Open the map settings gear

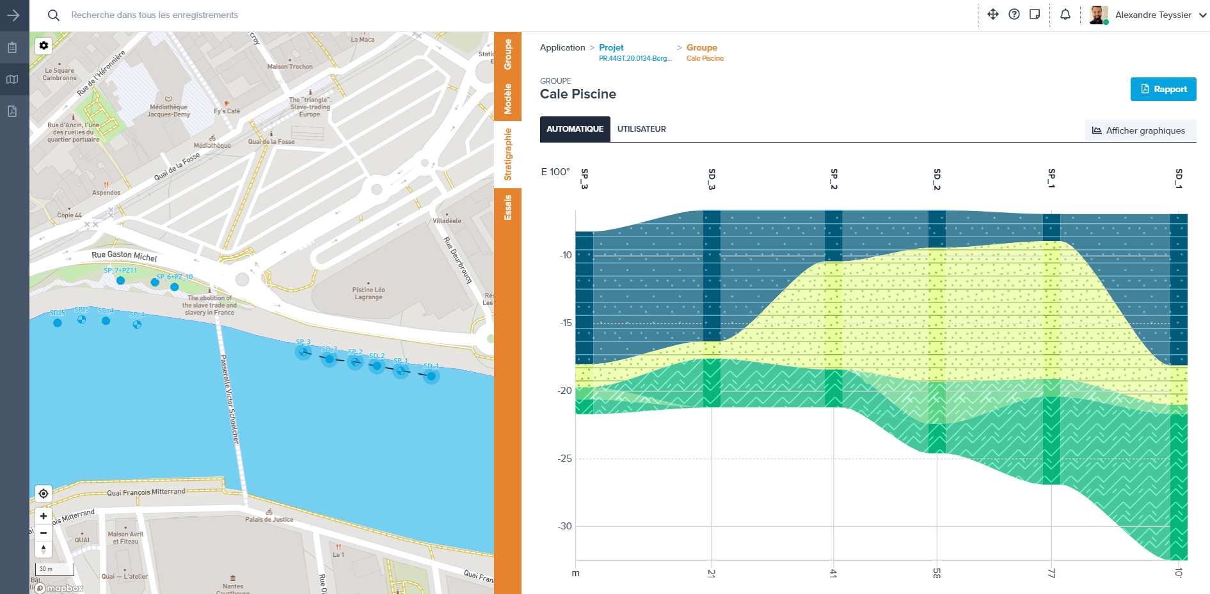click(x=44, y=45)
